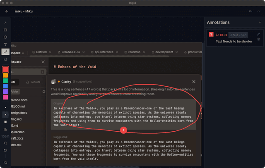
Task: Open the production tab in the screenshot
Action: pos(193,52)
